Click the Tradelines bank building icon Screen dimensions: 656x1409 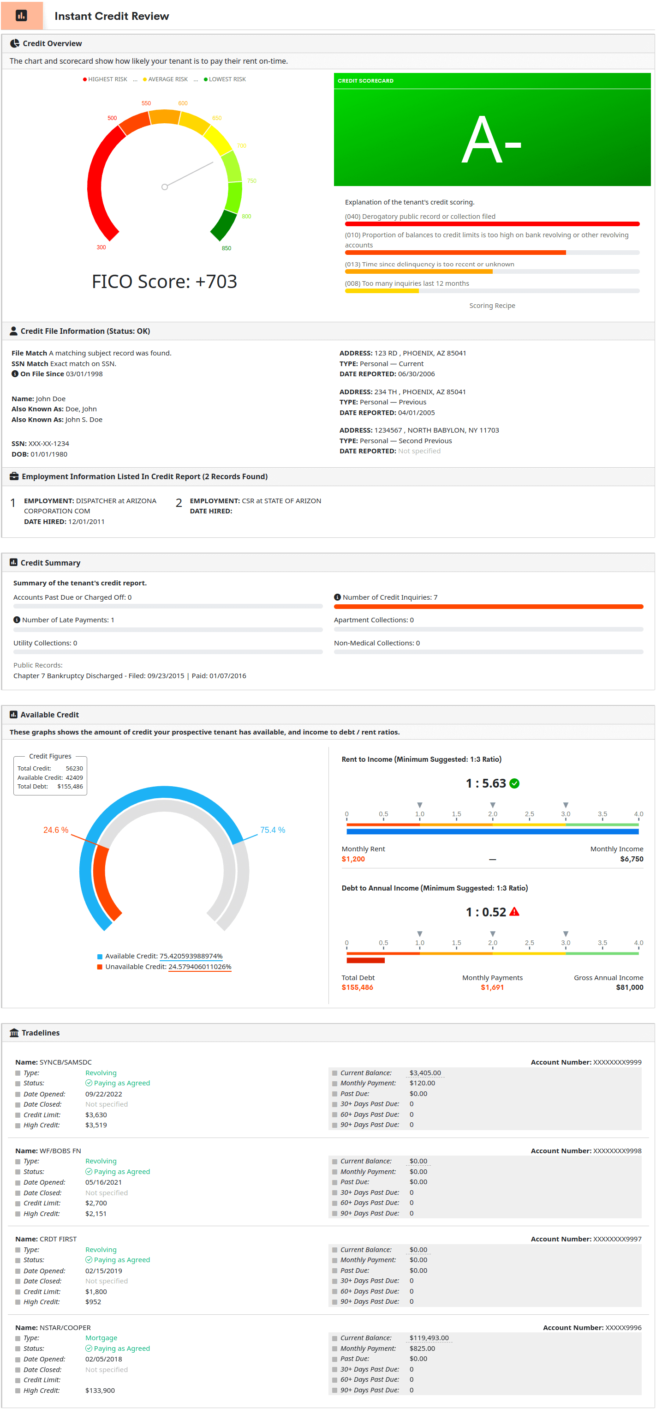click(x=14, y=1033)
